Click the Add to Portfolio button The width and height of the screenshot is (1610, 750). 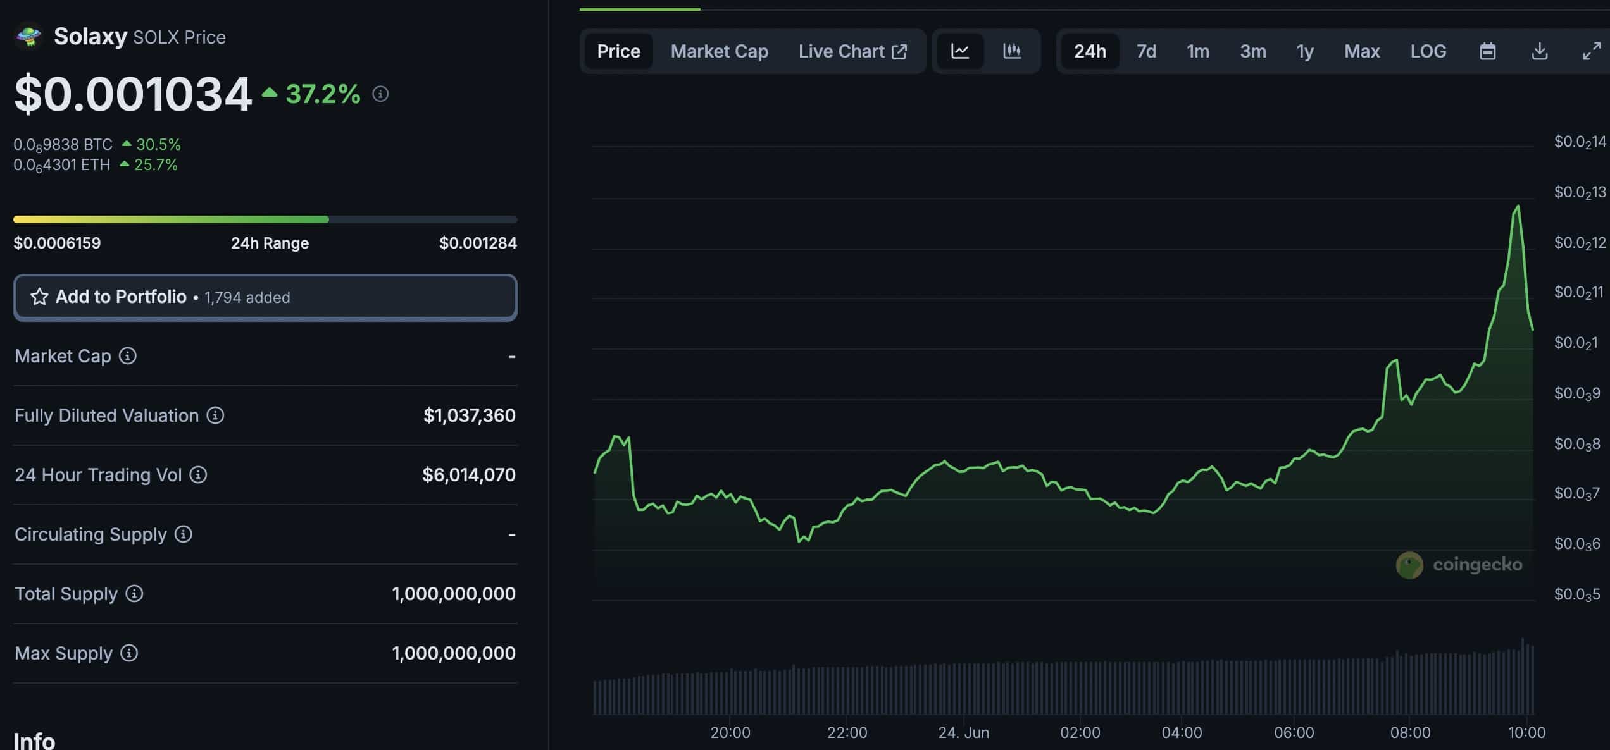[265, 297]
